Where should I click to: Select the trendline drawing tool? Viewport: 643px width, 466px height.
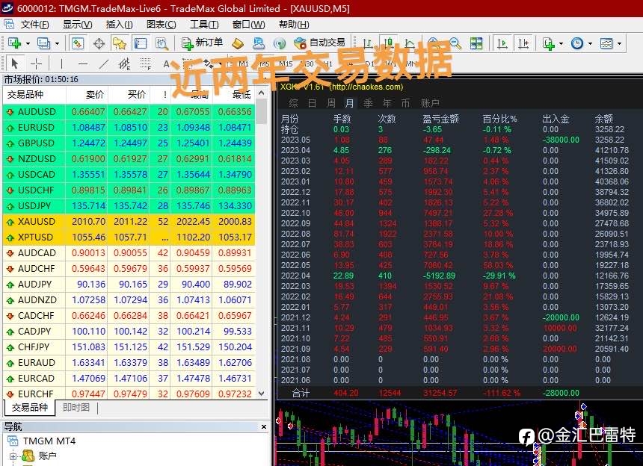(x=104, y=63)
